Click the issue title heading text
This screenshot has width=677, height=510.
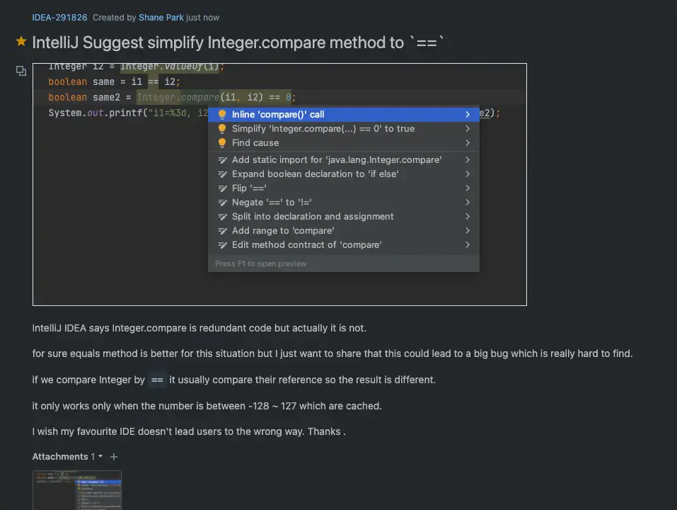pyautogui.click(x=238, y=42)
